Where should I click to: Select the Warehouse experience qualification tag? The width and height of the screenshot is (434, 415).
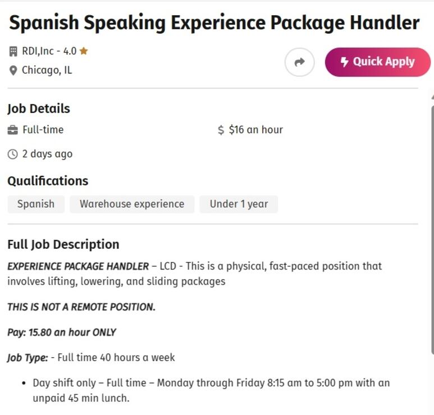(132, 204)
